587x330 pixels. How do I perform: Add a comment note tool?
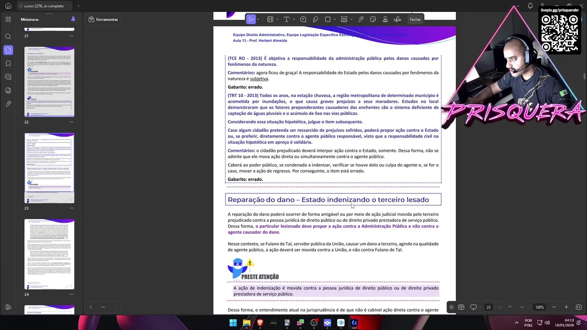(303, 19)
